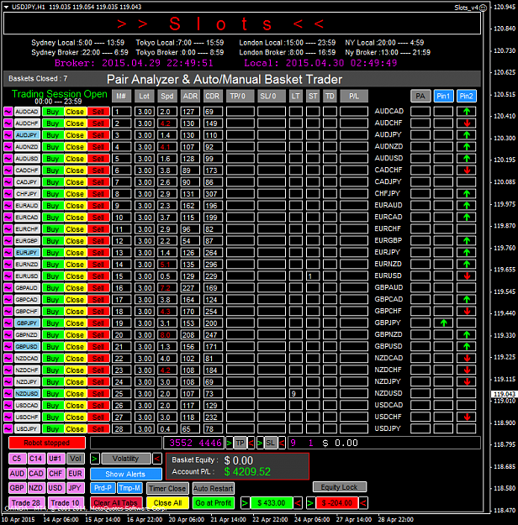The width and height of the screenshot is (518, 525).
Task: Open the USDJPY,H1 chart dropdown arrow
Action: (7, 7)
